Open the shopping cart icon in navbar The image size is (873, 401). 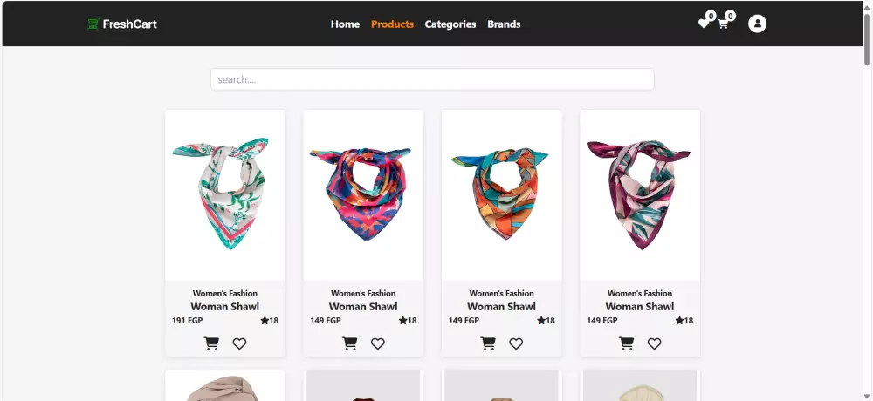point(723,24)
